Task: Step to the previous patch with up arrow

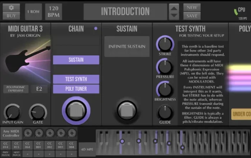Action: pyautogui.click(x=174, y=8)
